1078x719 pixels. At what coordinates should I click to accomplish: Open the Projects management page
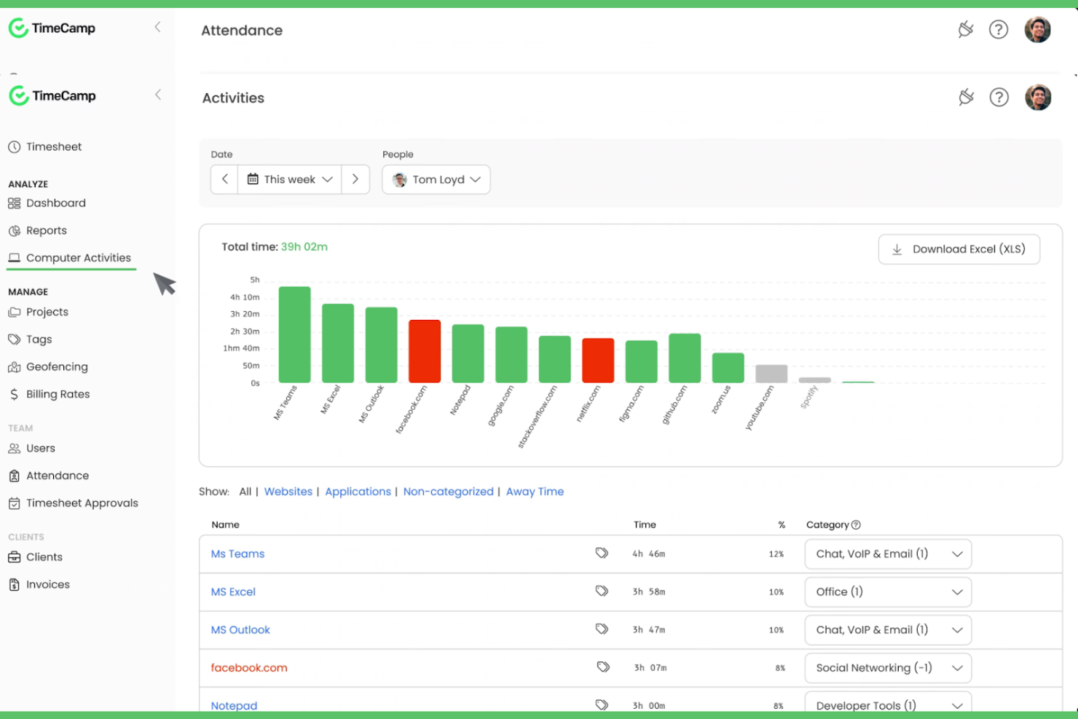tap(47, 312)
